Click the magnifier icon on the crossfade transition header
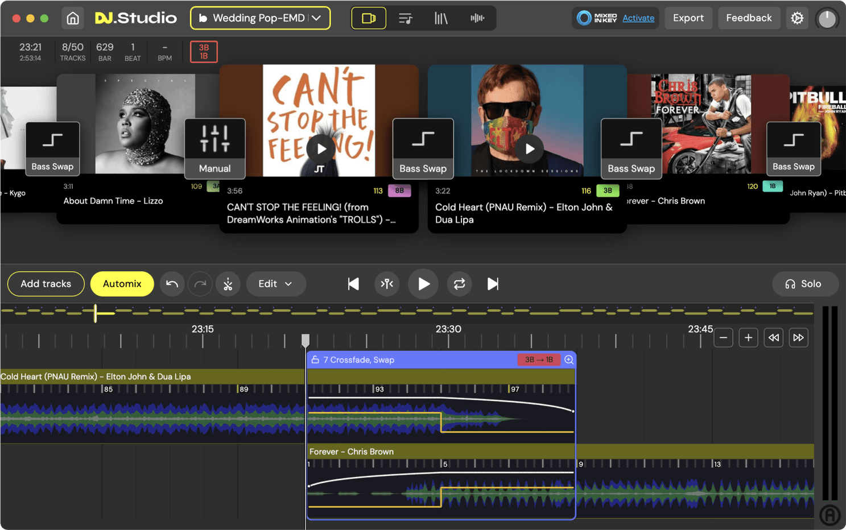 (568, 359)
